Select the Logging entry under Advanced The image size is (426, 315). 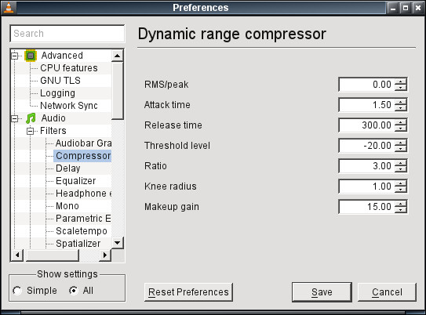[57, 93]
